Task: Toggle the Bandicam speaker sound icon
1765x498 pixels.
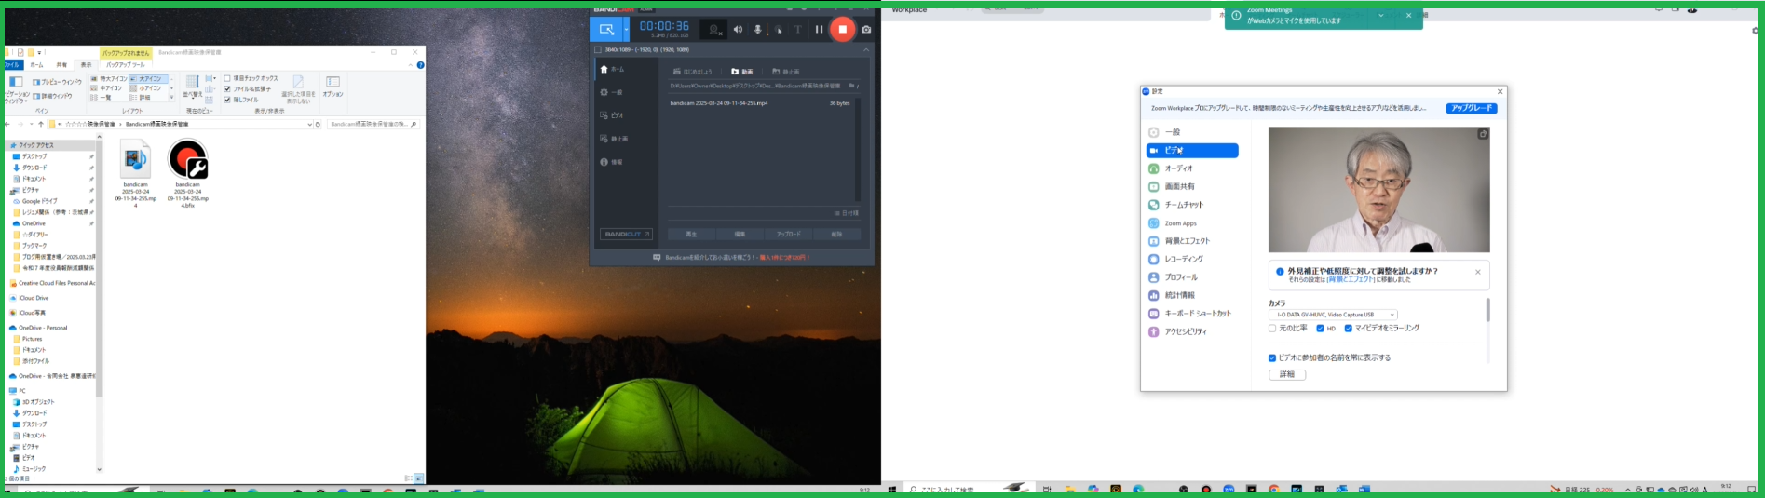Action: pyautogui.click(x=738, y=29)
